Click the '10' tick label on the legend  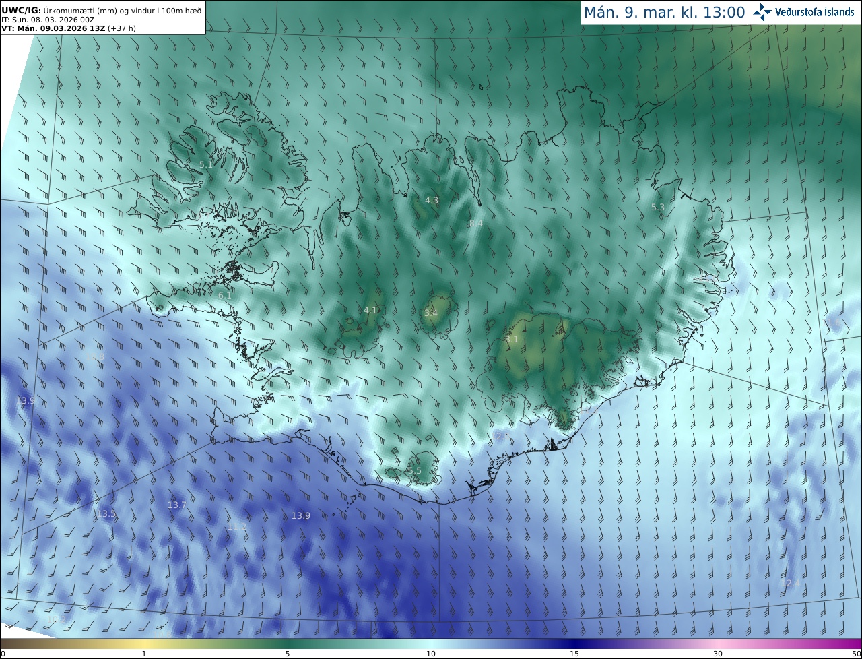pyautogui.click(x=431, y=654)
